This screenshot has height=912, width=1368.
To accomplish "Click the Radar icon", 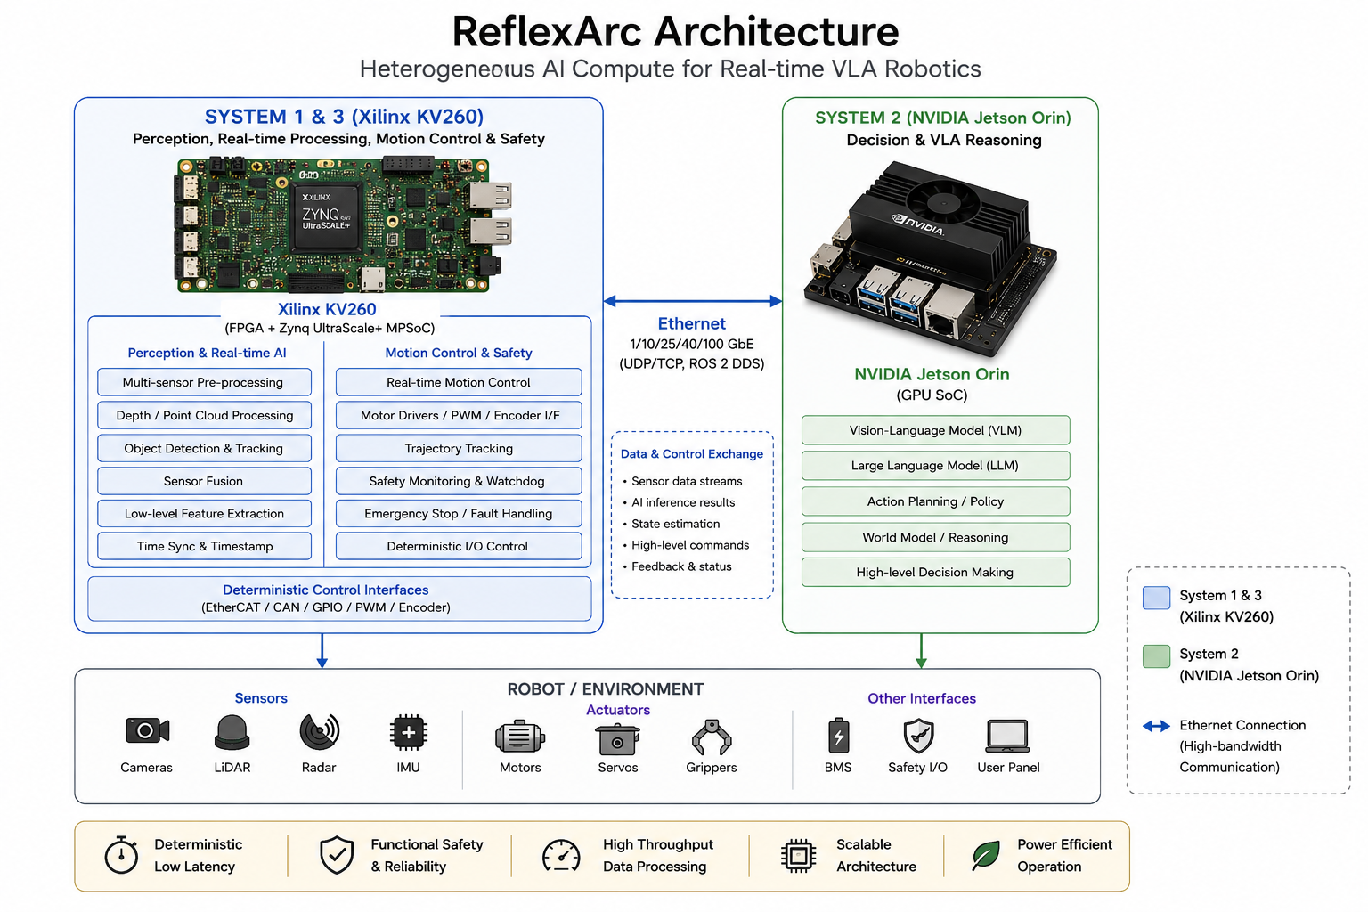I will click(320, 731).
